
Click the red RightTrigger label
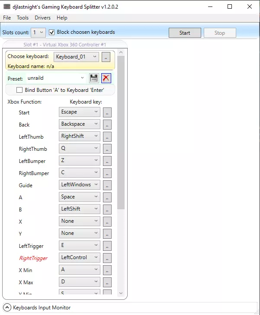click(33, 258)
